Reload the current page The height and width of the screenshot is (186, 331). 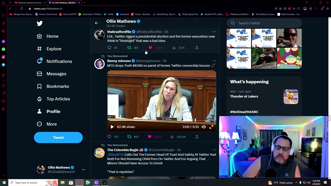click(x=22, y=9)
